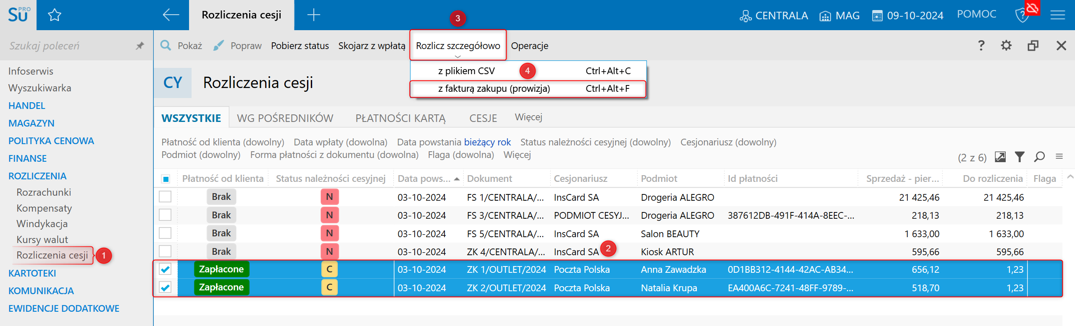The width and height of the screenshot is (1075, 326).
Task: Click the shield security icon
Action: [x=1022, y=16]
